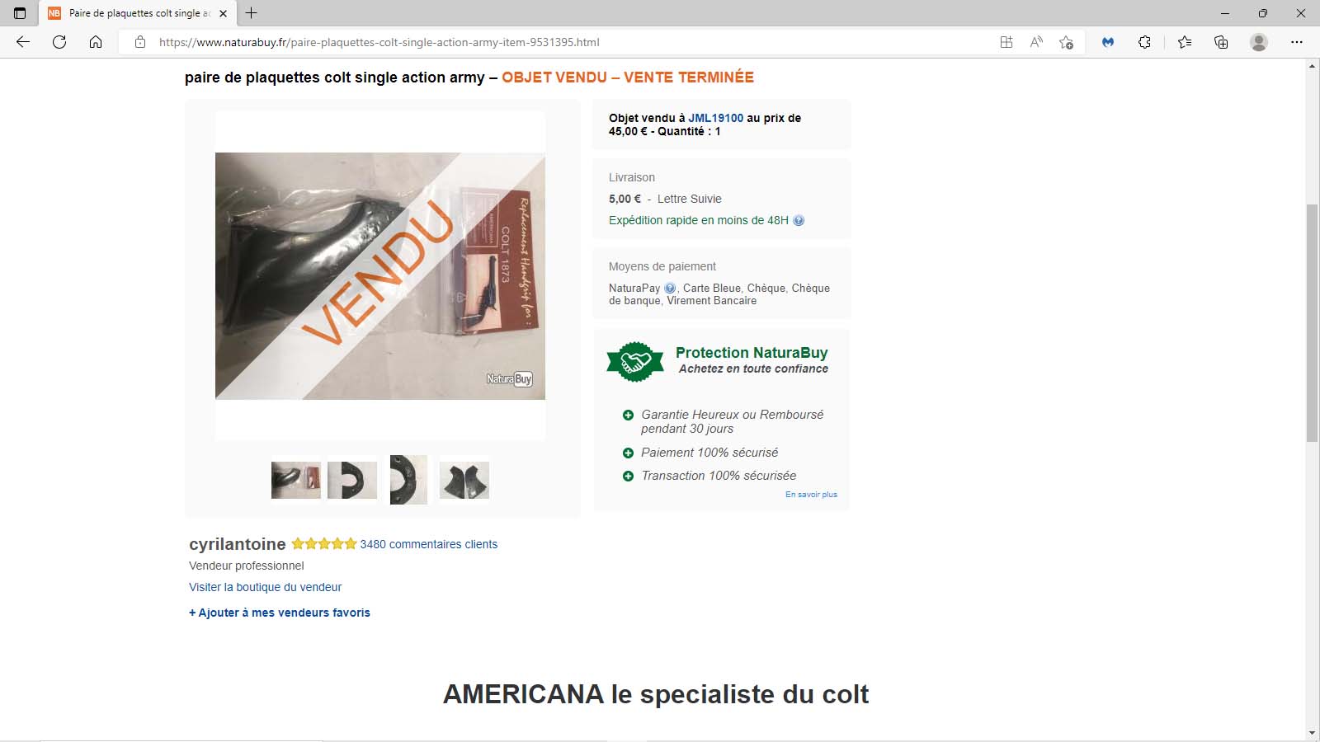Open 3480 commentaires clients link

pyautogui.click(x=429, y=544)
